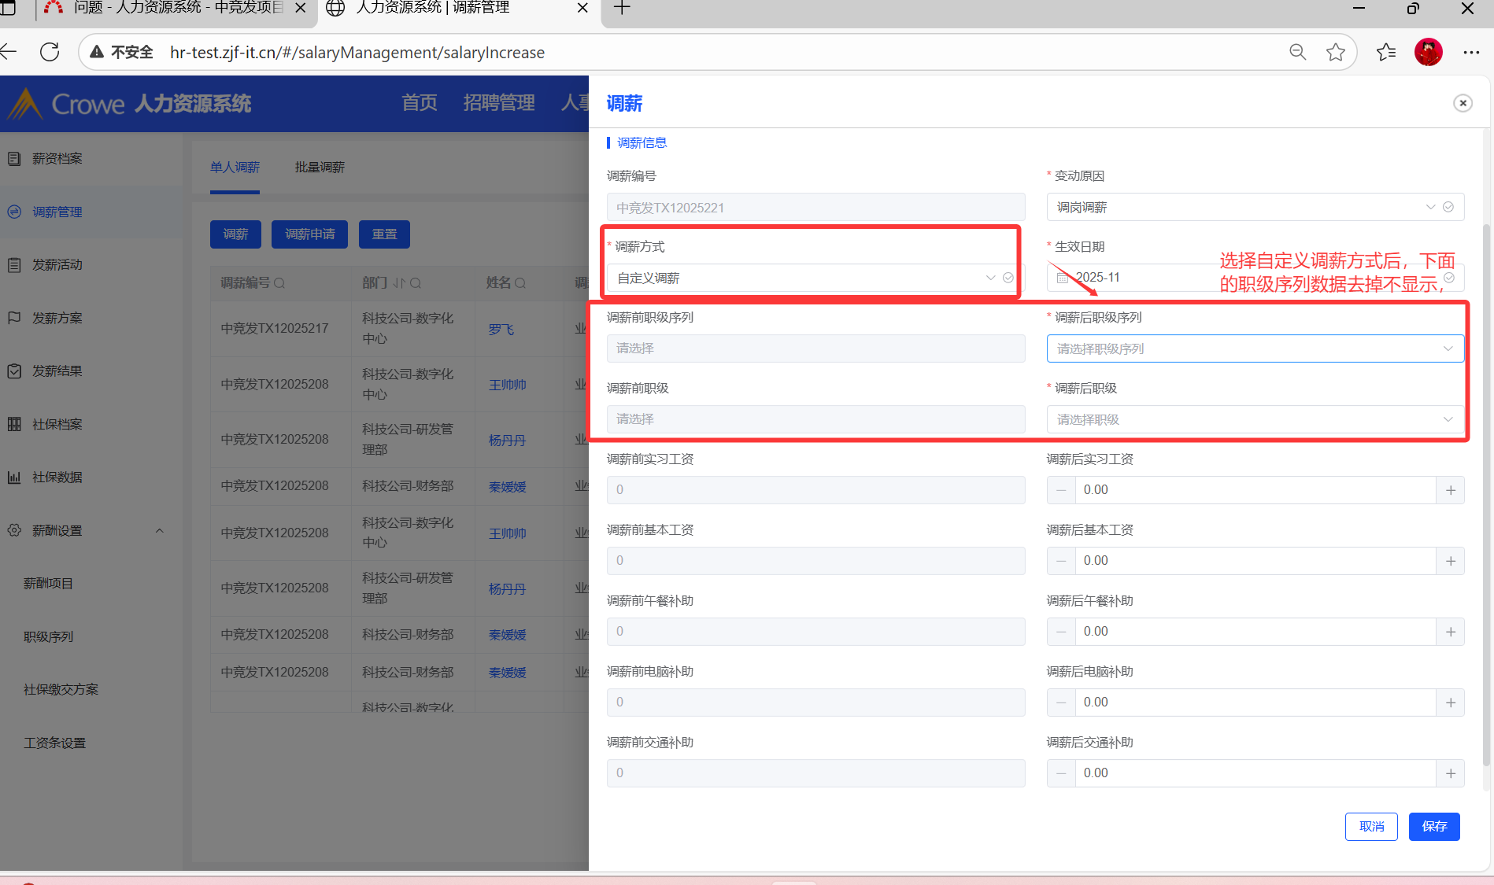Decrease 调薪后交通补助 with the minus button
1494x885 pixels.
click(1061, 773)
